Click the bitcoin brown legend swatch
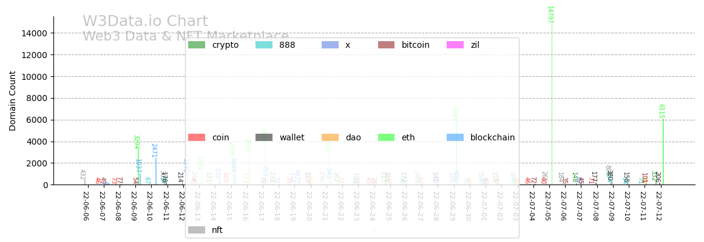704x242 pixels. pos(386,45)
